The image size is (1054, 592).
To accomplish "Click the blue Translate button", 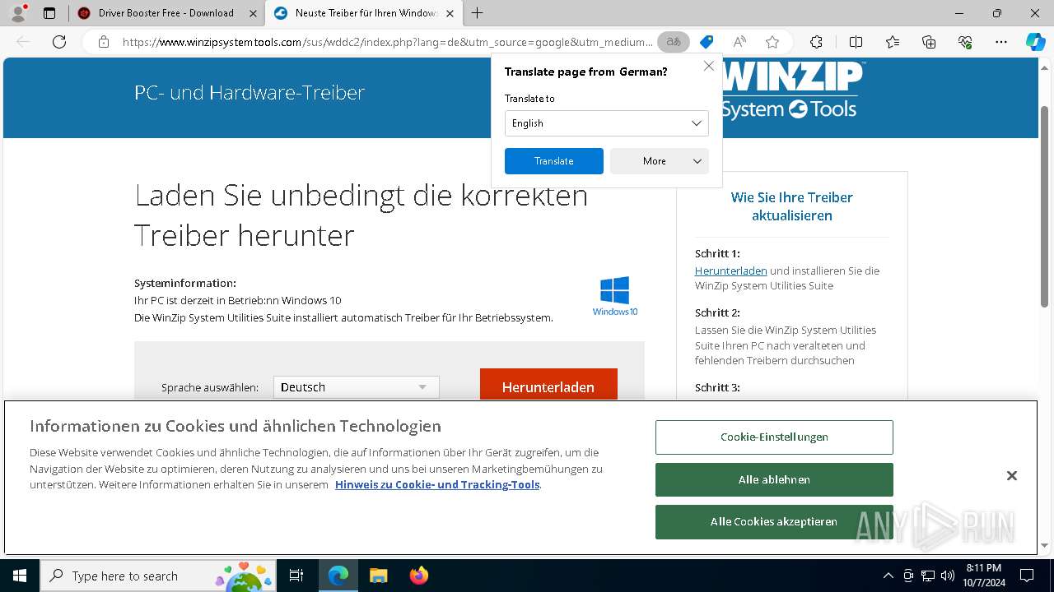I will (x=553, y=161).
